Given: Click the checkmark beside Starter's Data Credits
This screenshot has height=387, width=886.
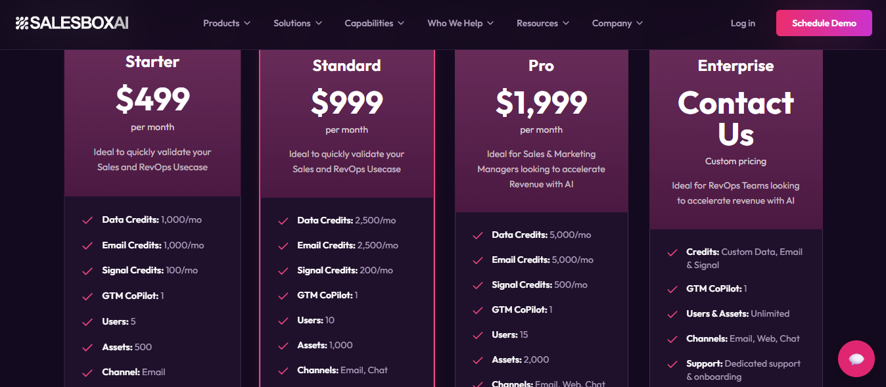Looking at the screenshot, I should point(87,221).
